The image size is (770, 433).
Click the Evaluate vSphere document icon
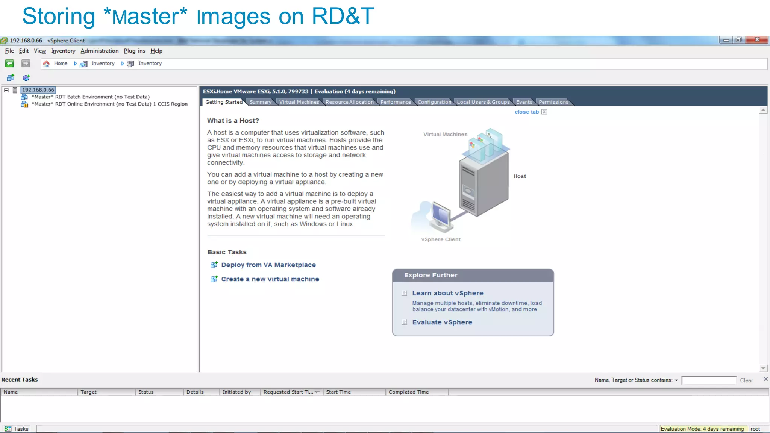tap(405, 322)
